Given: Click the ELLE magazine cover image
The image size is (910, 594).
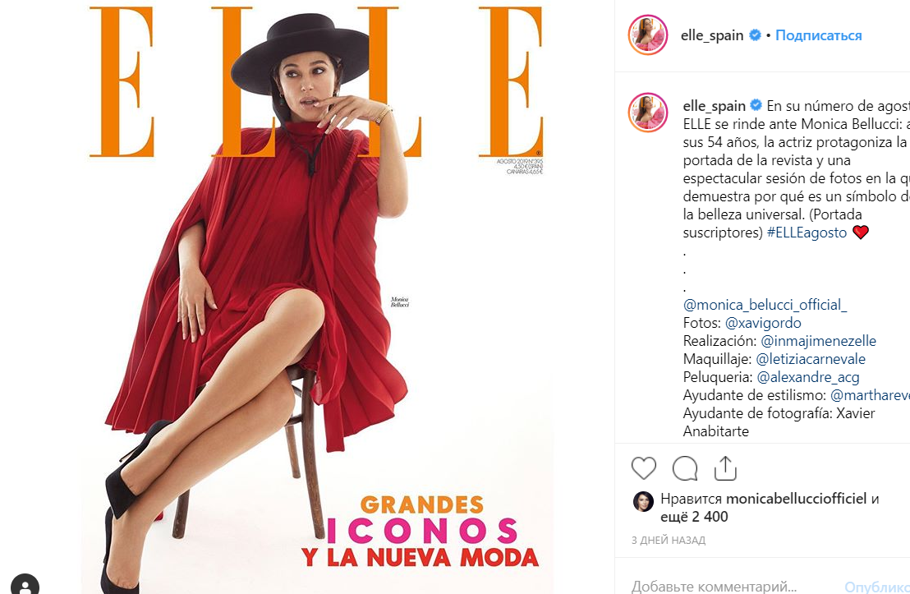Looking at the screenshot, I should (x=317, y=297).
